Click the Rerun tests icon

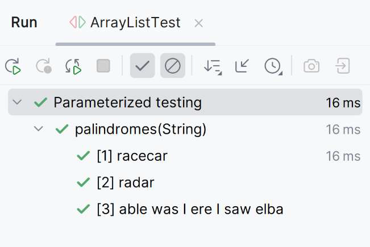[x=13, y=66]
